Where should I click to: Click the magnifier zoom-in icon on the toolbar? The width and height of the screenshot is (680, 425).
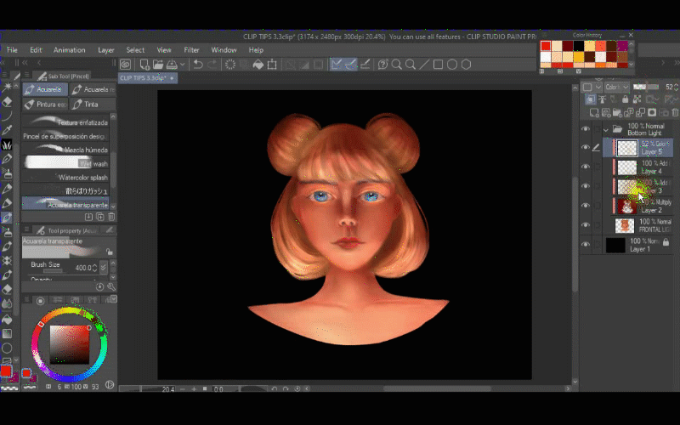tap(397, 65)
